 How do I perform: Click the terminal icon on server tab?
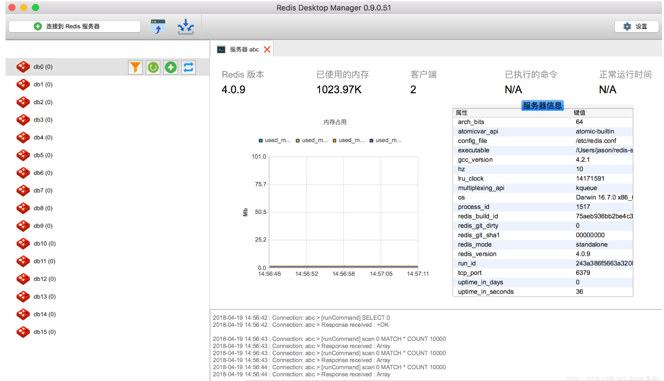pos(221,50)
